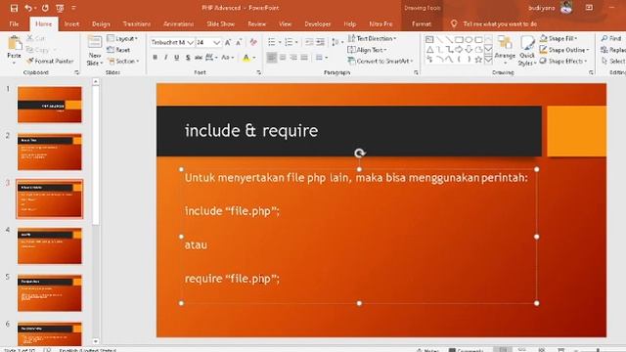Click the Redo icon in the title bar

(45, 8)
